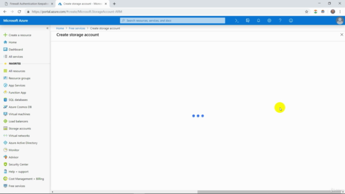345x194 pixels.
Task: Click the Load balancers icon
Action: point(5,121)
